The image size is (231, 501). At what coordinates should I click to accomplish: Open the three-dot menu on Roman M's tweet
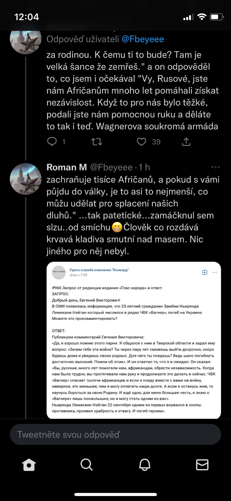[x=215, y=167]
